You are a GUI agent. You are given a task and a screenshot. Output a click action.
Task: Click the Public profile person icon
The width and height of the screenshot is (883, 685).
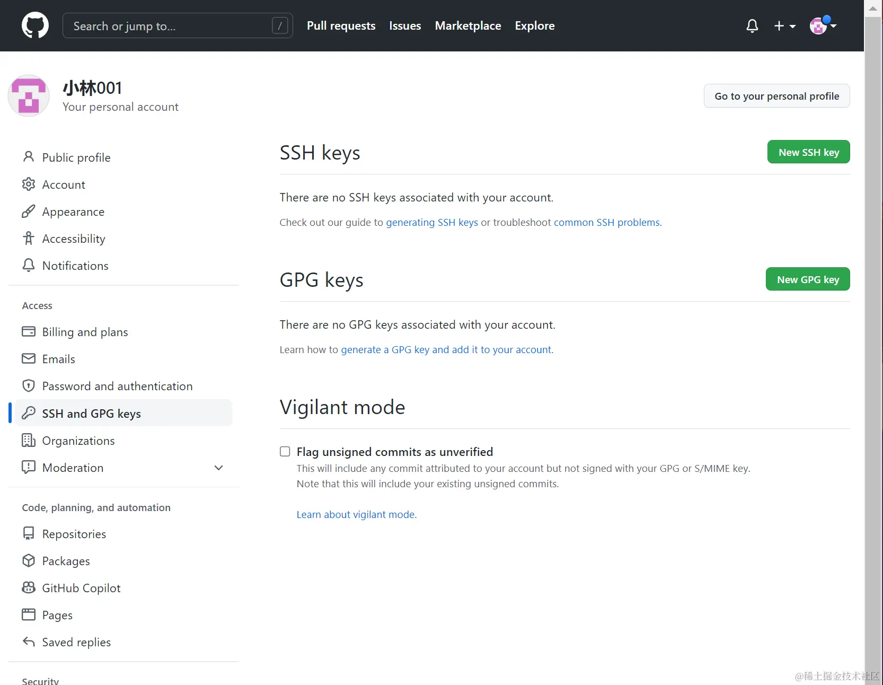tap(29, 157)
